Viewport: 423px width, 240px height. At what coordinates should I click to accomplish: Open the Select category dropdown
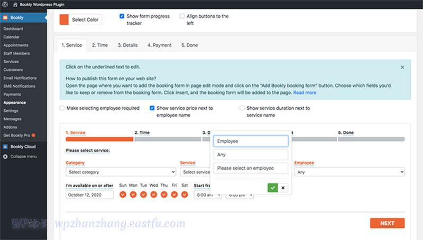pos(121,172)
